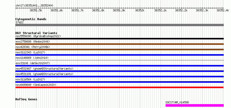
Task: Click the Cytogenetic Bands track heading
Action: tap(31, 19)
